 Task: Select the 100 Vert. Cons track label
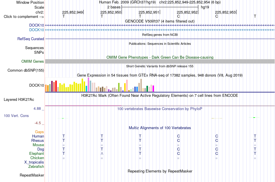coord(16,116)
